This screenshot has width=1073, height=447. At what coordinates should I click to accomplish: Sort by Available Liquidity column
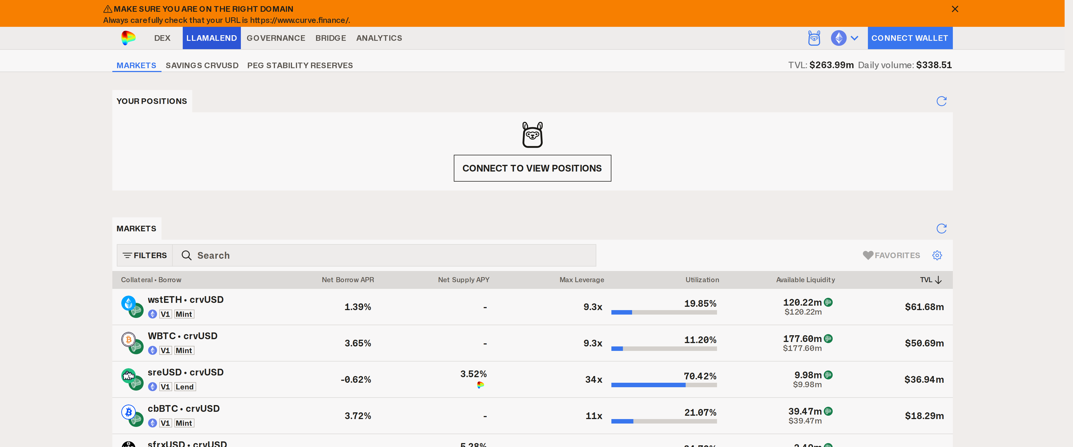(806, 280)
